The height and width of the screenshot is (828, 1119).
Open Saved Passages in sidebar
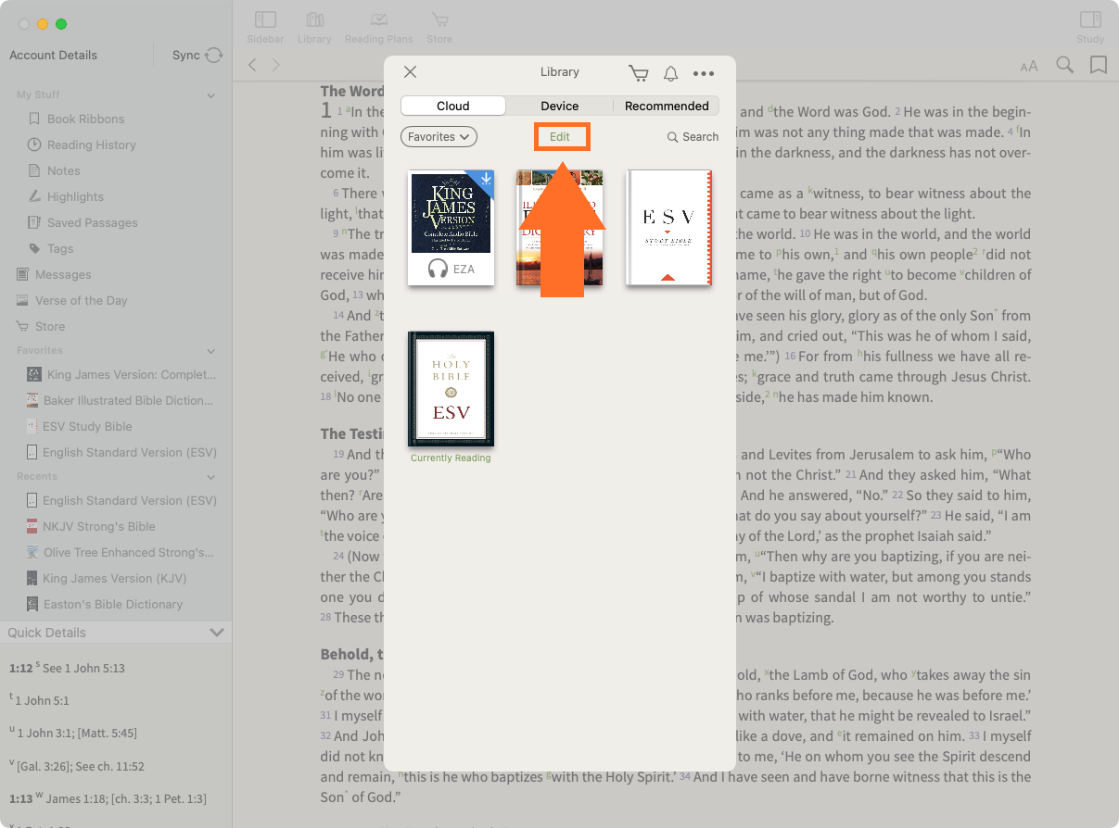point(83,222)
